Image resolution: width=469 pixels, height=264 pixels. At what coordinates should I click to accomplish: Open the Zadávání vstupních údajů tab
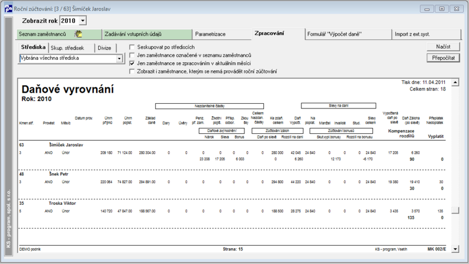(147, 34)
